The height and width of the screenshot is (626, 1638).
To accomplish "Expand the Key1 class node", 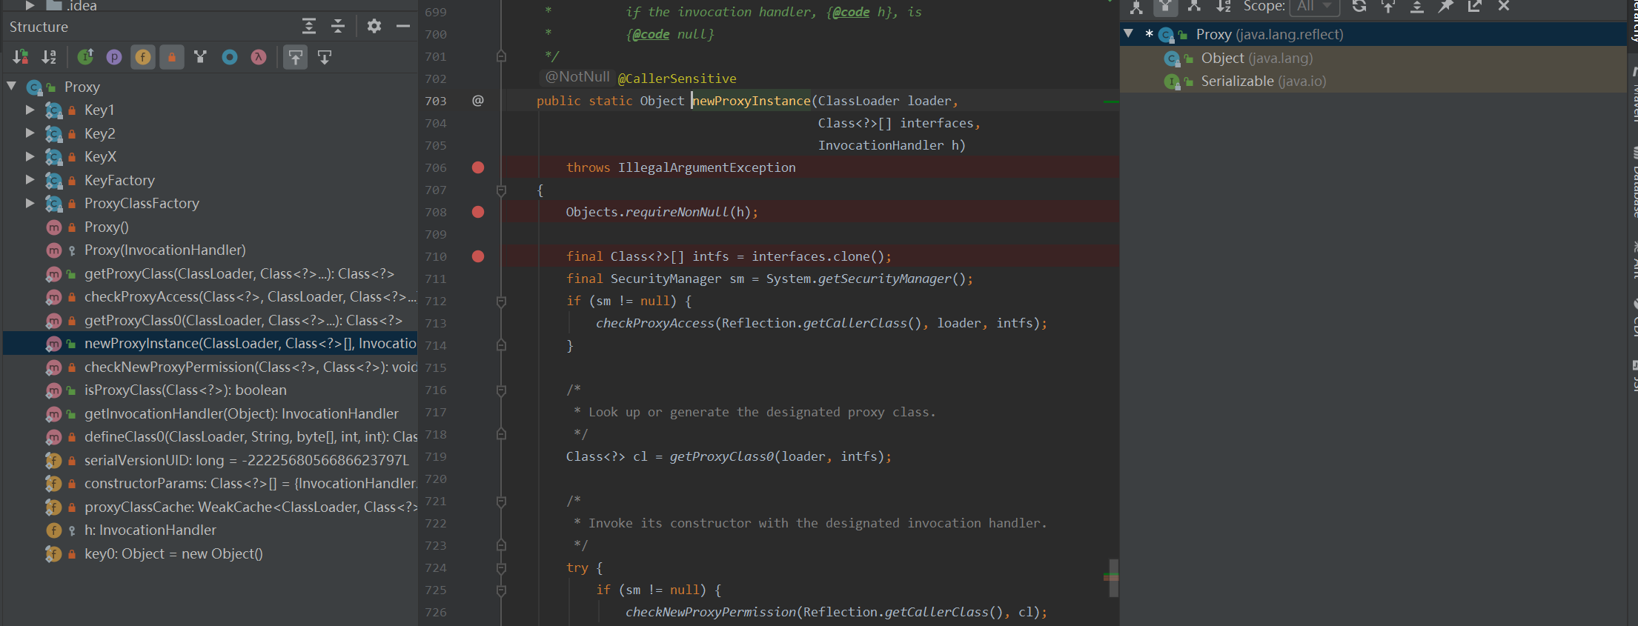I will tap(30, 110).
